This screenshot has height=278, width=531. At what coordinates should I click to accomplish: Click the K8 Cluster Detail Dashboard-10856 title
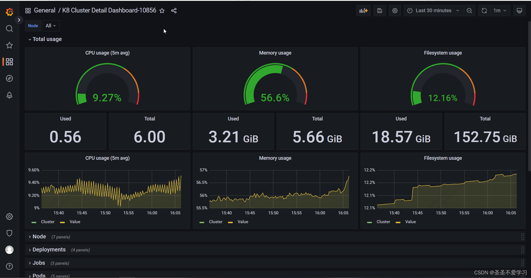click(x=109, y=11)
